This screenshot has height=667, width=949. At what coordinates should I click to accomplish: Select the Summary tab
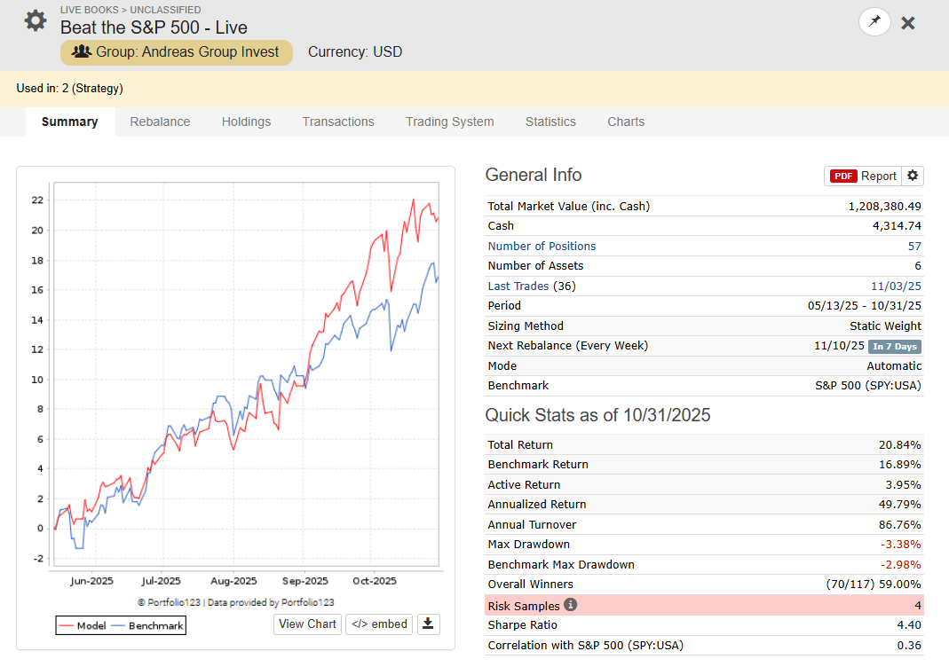[x=69, y=122]
